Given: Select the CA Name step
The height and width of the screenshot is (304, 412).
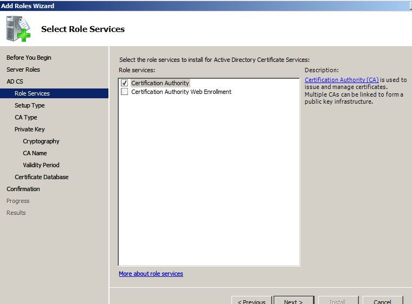Looking at the screenshot, I should tap(35, 153).
